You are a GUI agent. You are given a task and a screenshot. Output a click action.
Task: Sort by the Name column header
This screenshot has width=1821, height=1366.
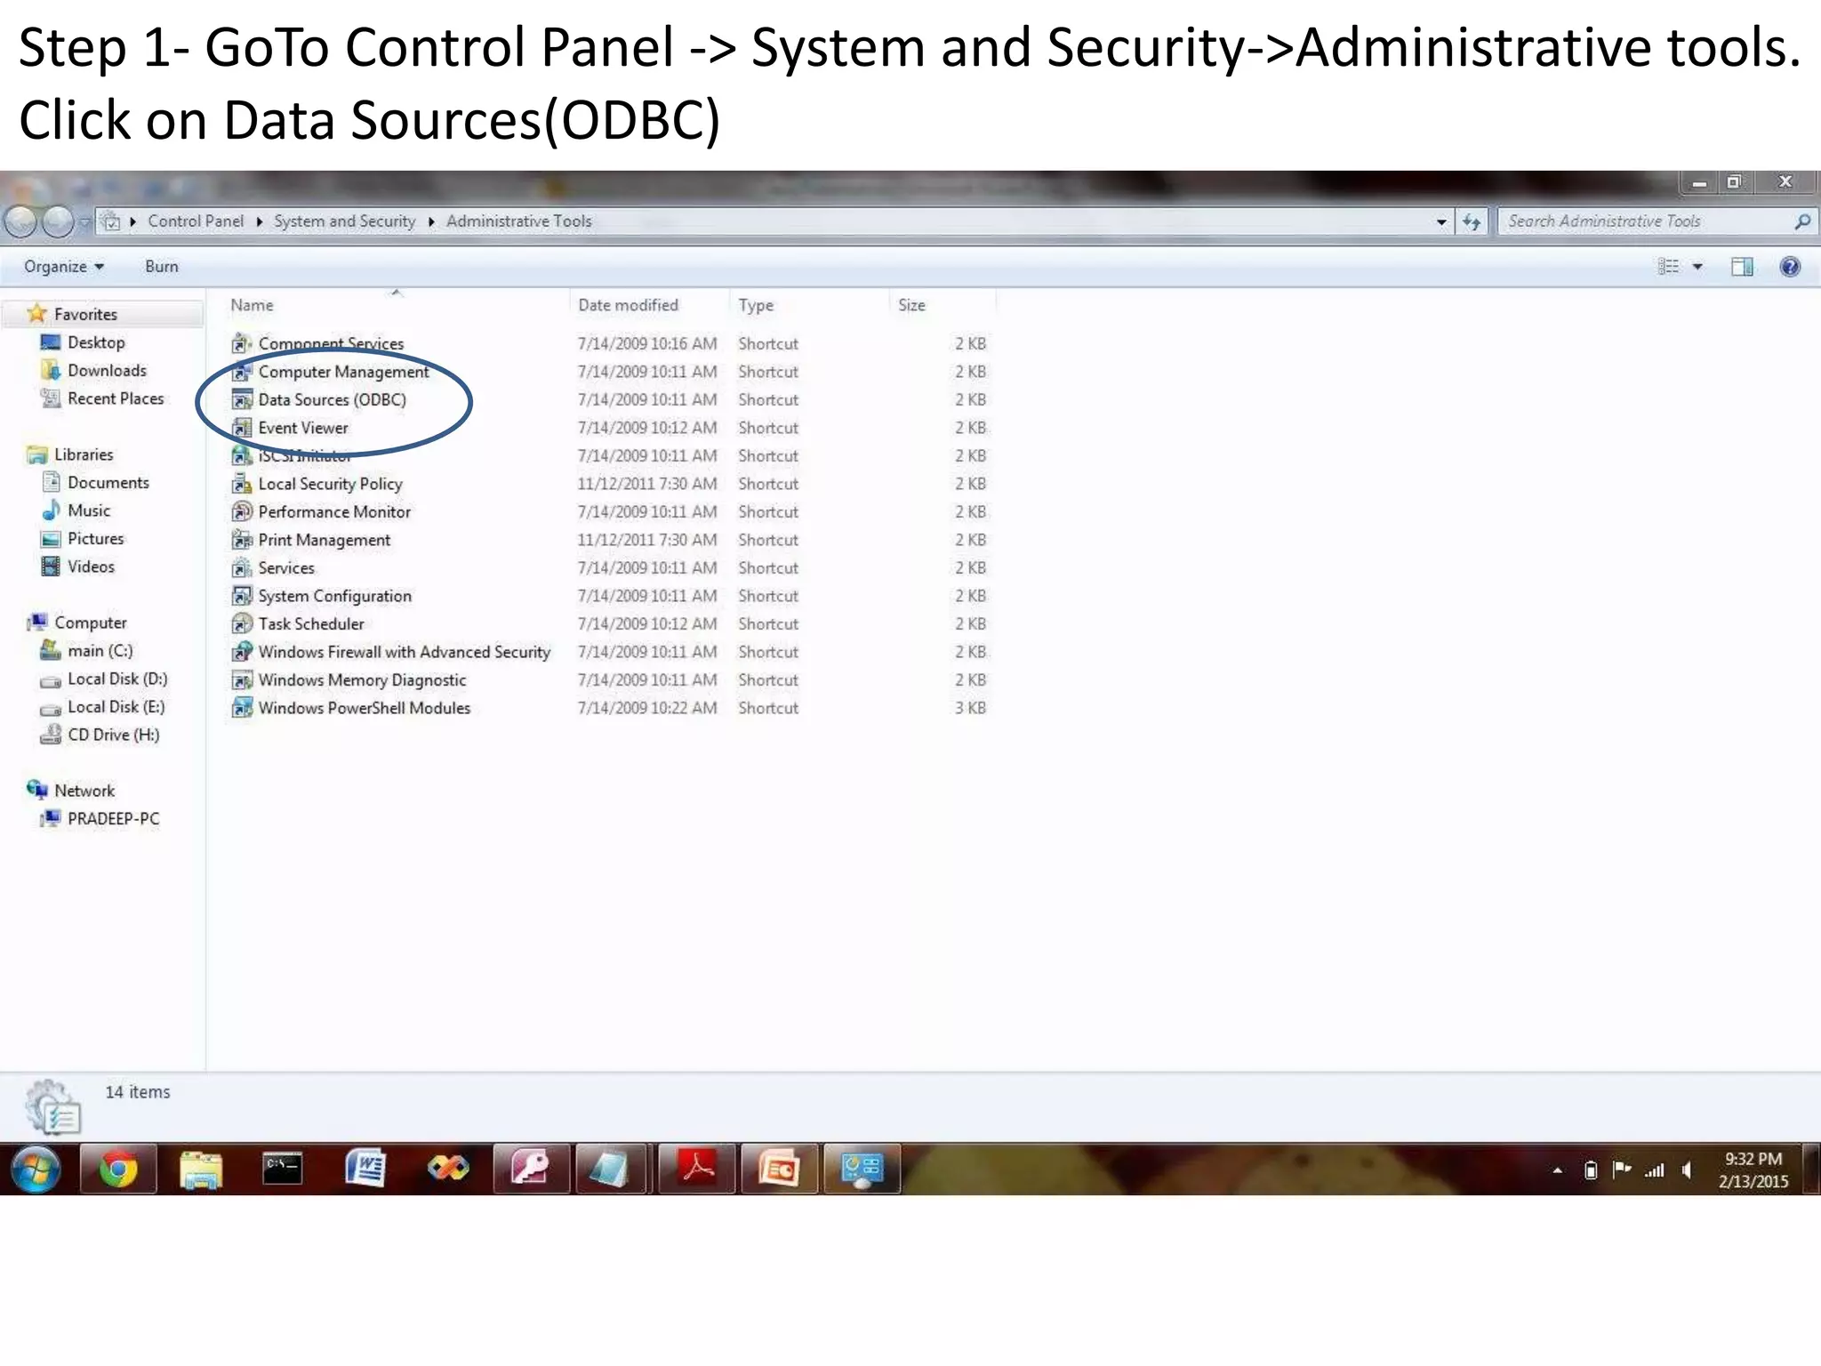point(253,305)
